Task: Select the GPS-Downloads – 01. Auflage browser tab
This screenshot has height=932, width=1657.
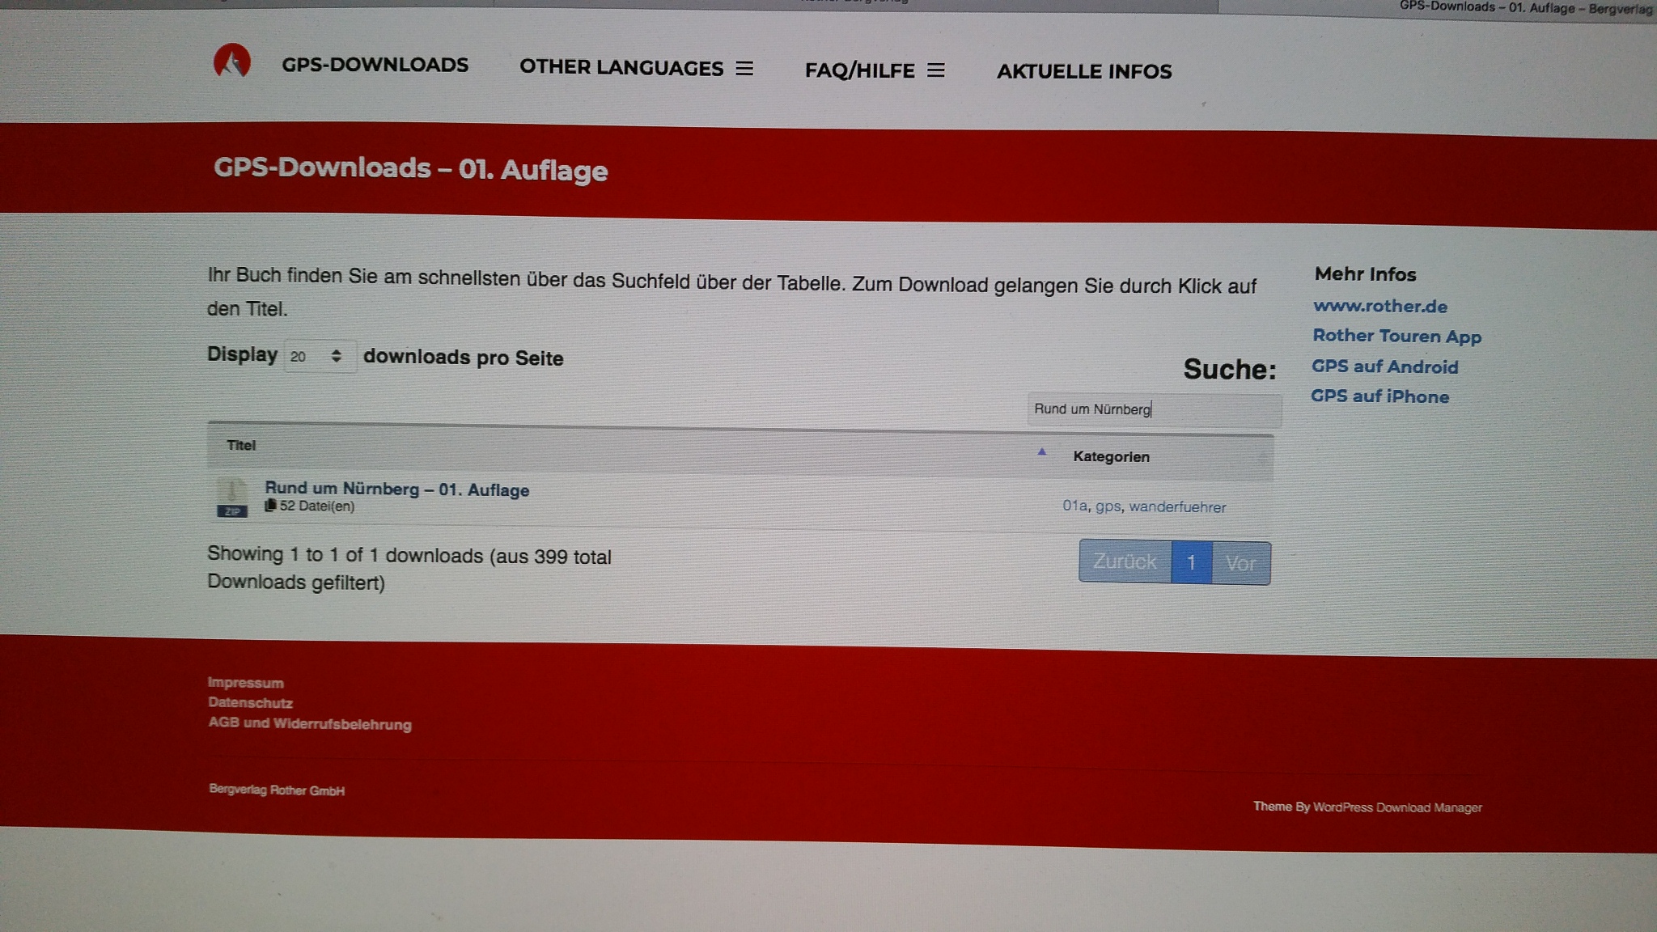Action: 1525,8
